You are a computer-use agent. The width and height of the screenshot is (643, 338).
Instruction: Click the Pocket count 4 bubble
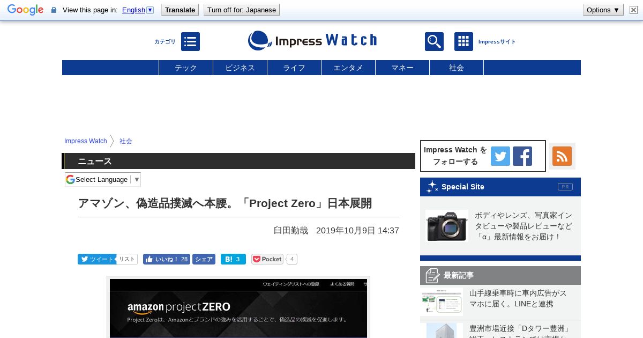[292, 259]
